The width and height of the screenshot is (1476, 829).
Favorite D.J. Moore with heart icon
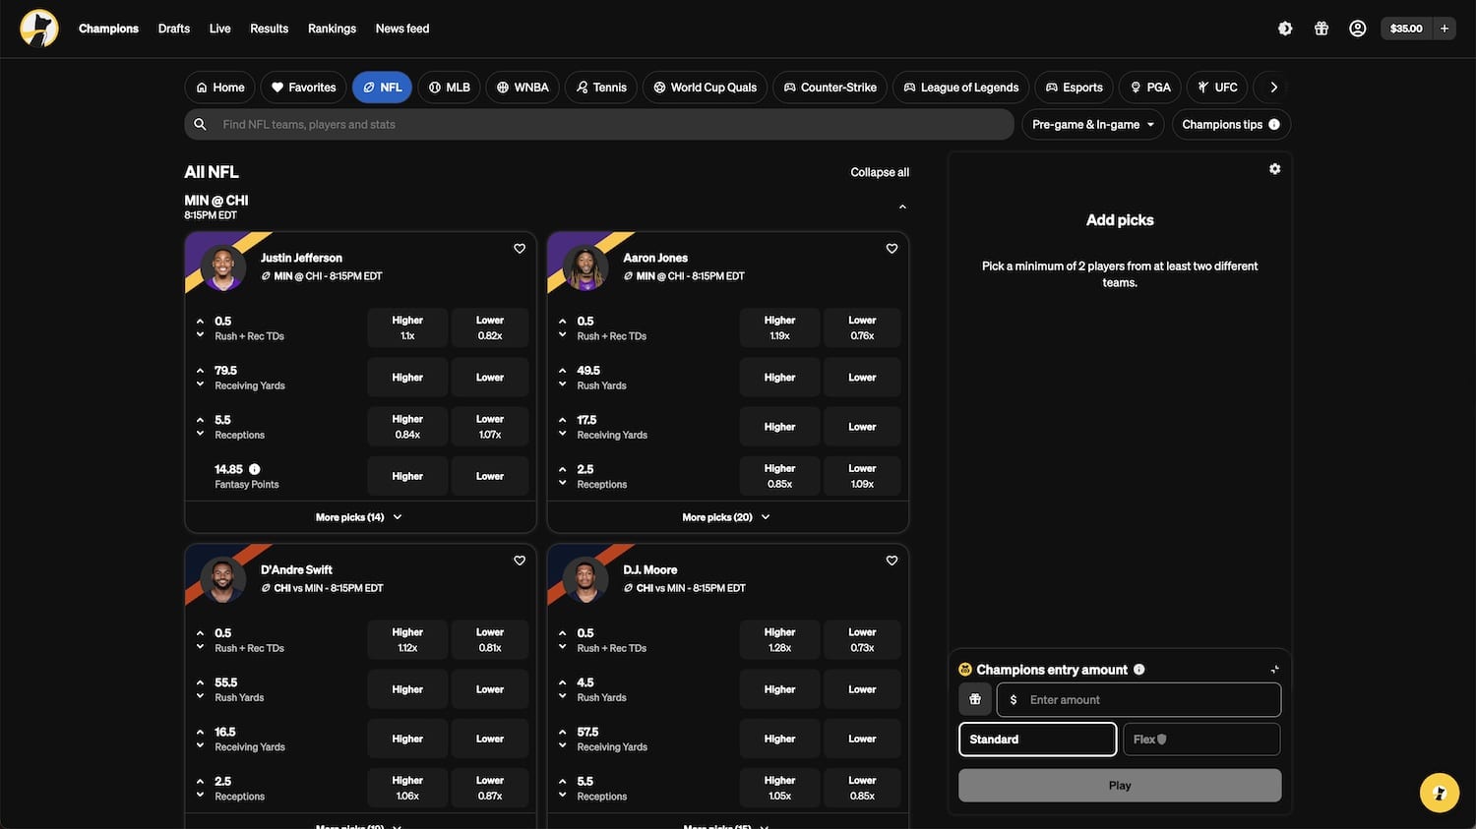pos(892,561)
